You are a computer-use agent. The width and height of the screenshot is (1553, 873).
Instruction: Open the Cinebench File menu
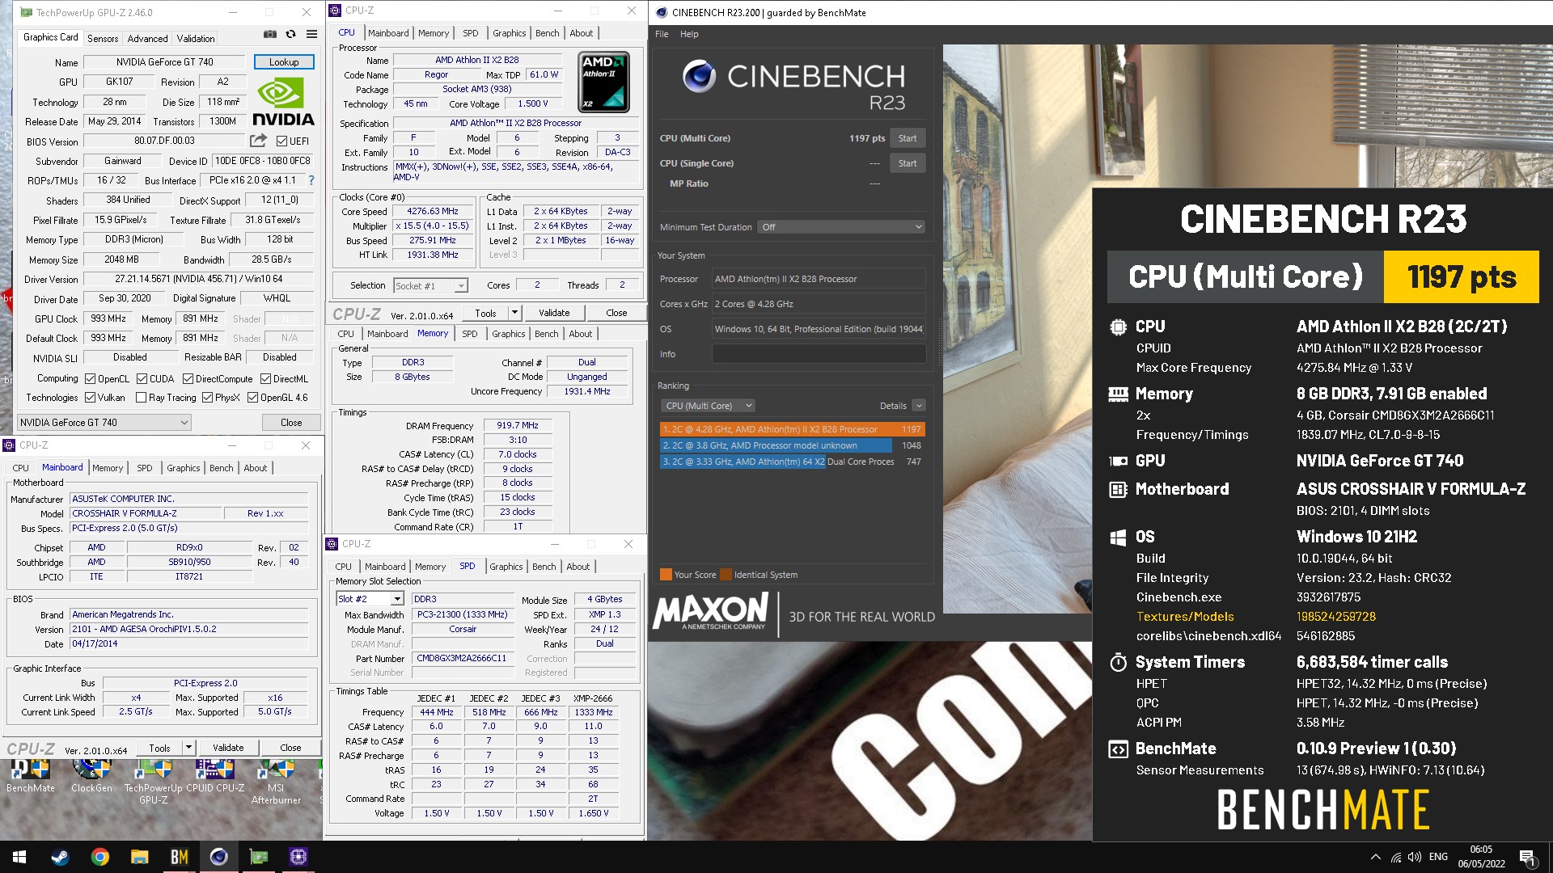662,34
